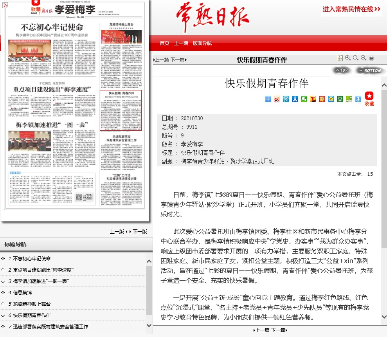Click the red smiling-star share icon

[322, 99]
